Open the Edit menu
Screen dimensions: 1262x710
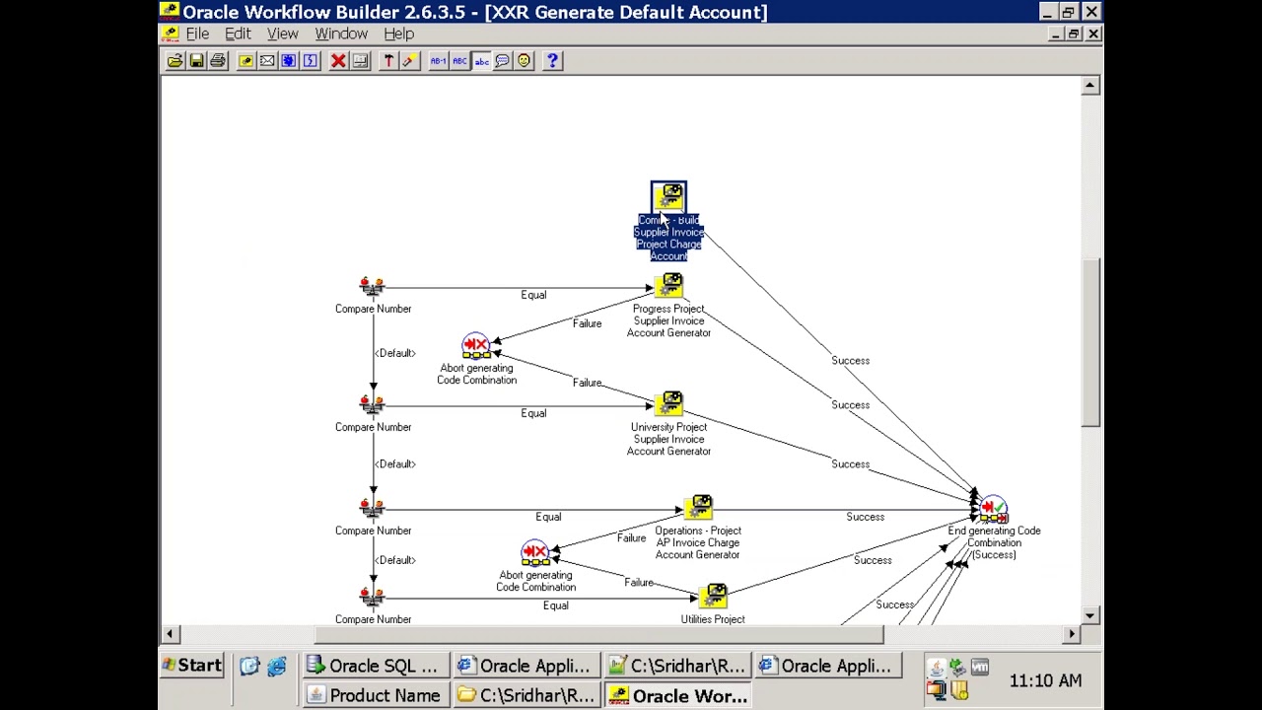click(x=238, y=34)
